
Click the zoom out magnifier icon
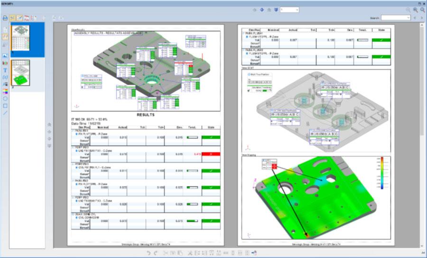408,10
